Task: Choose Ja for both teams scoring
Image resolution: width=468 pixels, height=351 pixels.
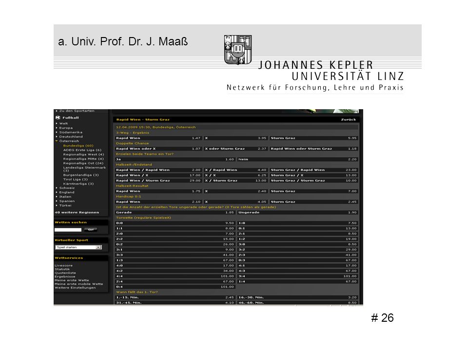Action: click(x=175, y=159)
